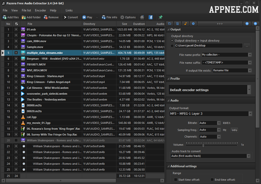The image size is (261, 184).
Task: Sort list by the Size column header
Action: pyautogui.click(x=125, y=24)
